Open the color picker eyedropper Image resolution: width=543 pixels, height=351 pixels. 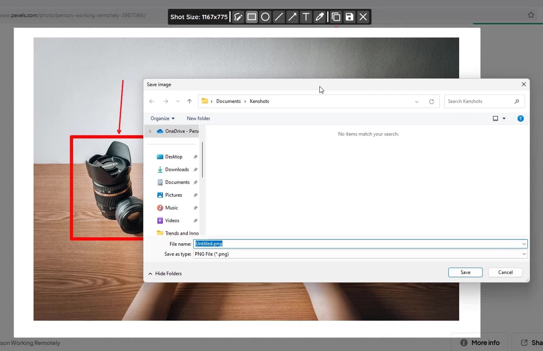[x=319, y=17]
